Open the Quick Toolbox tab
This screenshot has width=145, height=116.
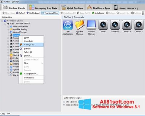coord(72,8)
